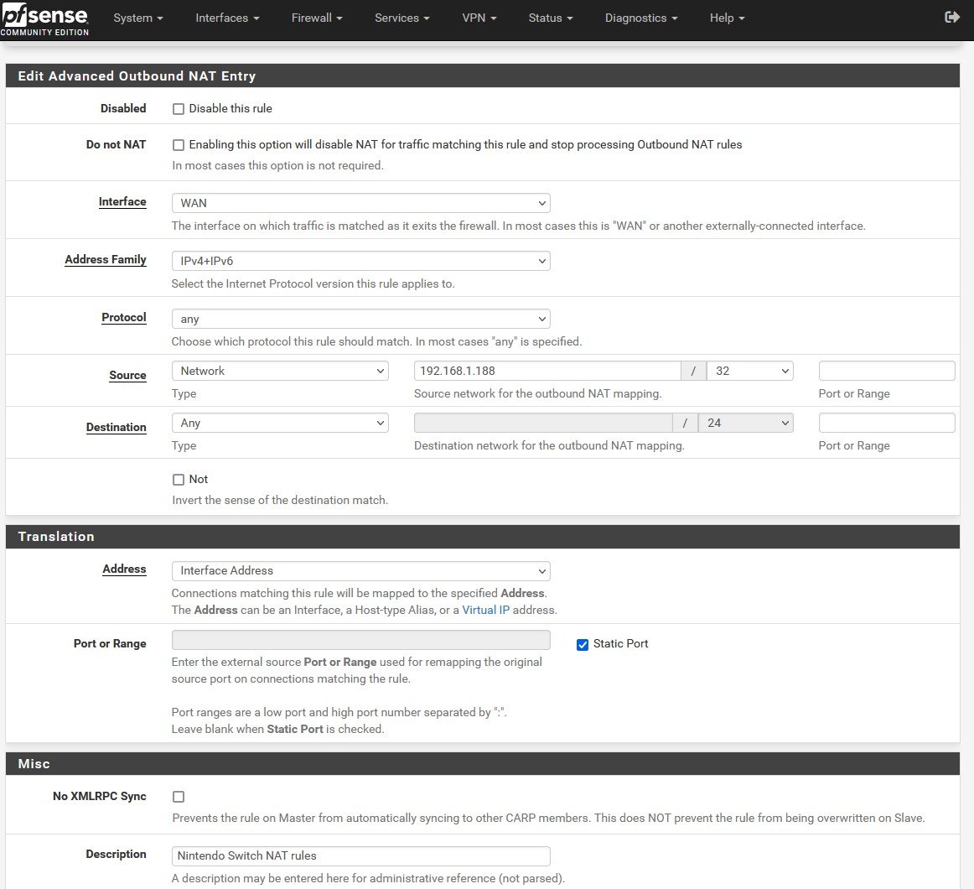This screenshot has height=889, width=974.
Task: Open the Firewall menu
Action: [316, 18]
